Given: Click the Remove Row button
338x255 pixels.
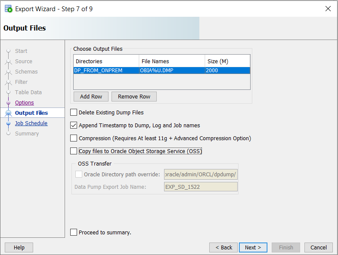Looking at the screenshot, I should point(134,96).
